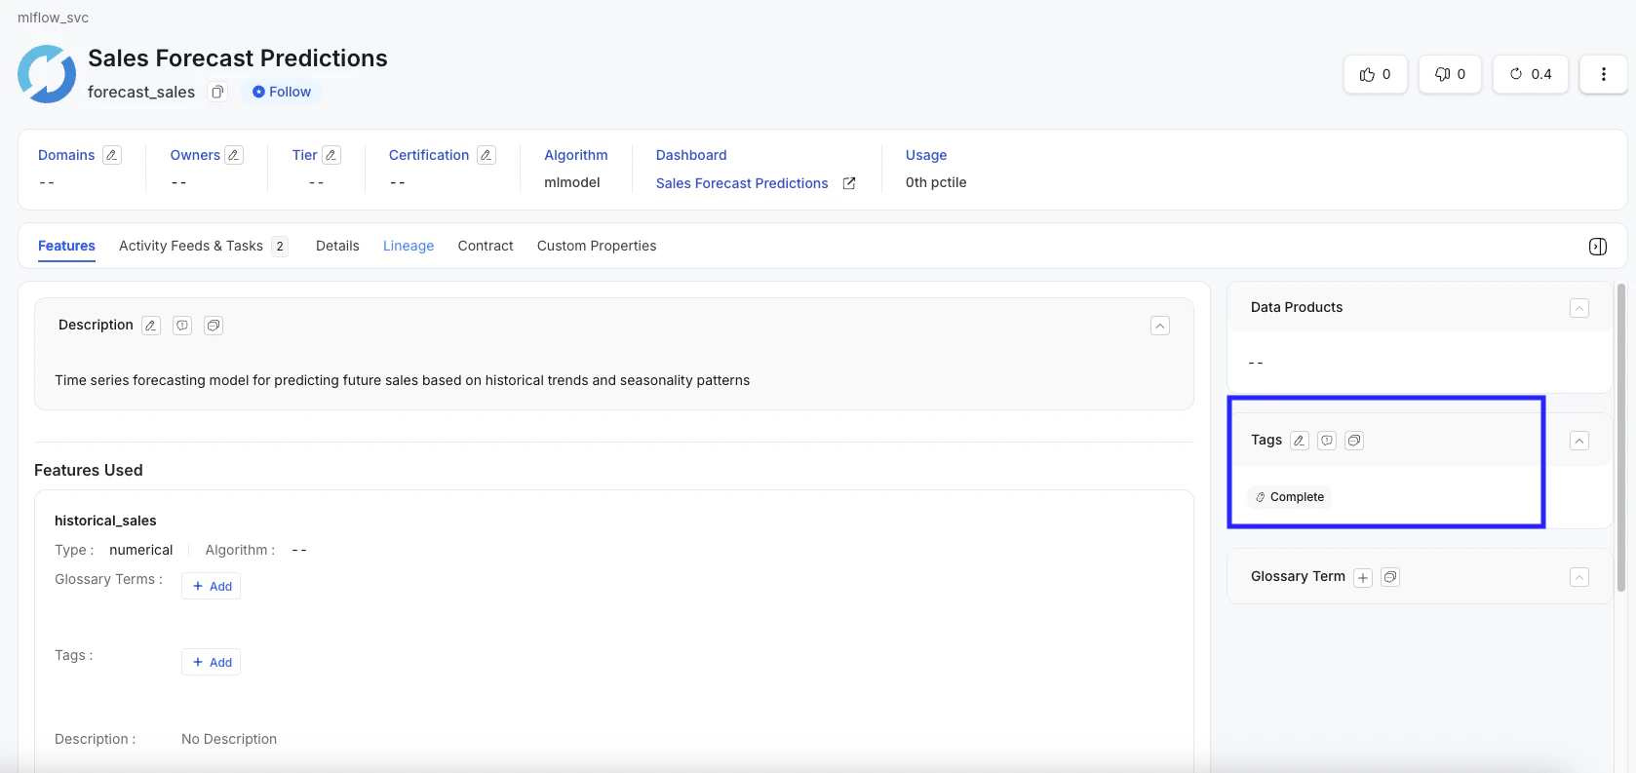Click the Complete tag chip

(x=1289, y=497)
